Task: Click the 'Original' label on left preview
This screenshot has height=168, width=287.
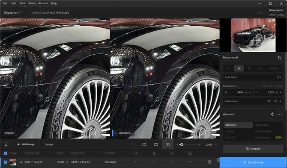Action: [9, 133]
